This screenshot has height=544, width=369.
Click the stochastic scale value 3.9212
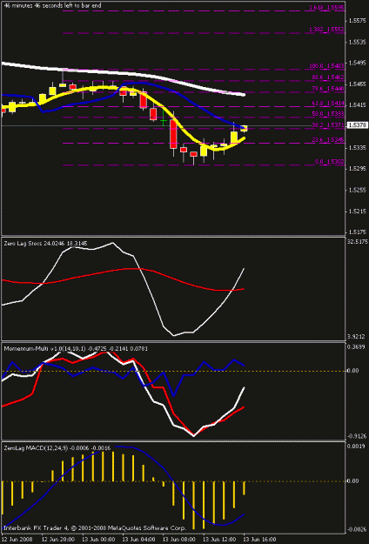[x=356, y=337]
